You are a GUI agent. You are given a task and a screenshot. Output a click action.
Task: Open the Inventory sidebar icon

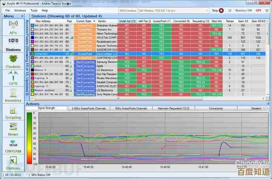tap(13, 95)
